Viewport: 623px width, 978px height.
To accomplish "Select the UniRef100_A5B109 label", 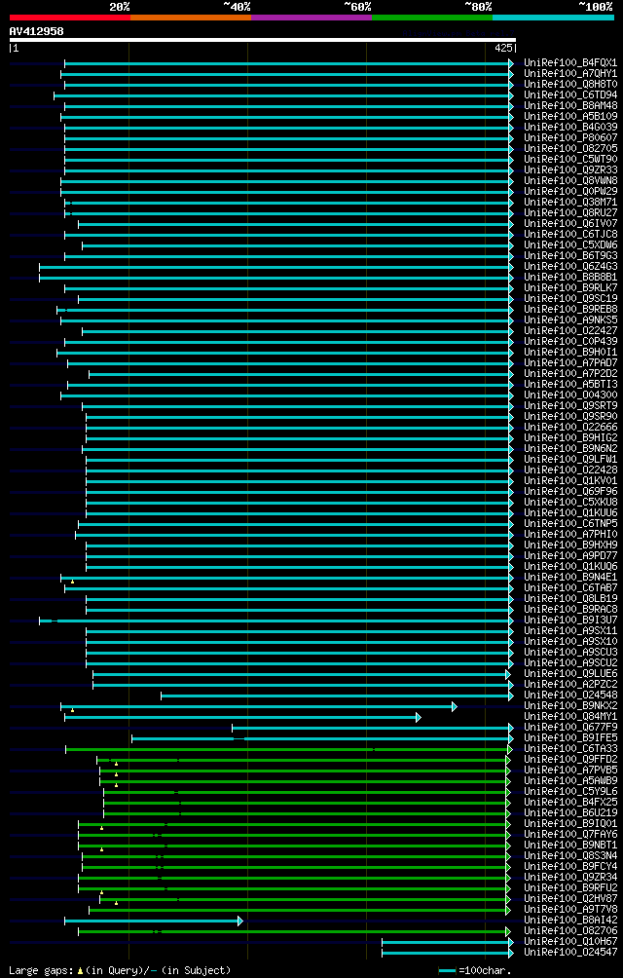I will tap(570, 117).
